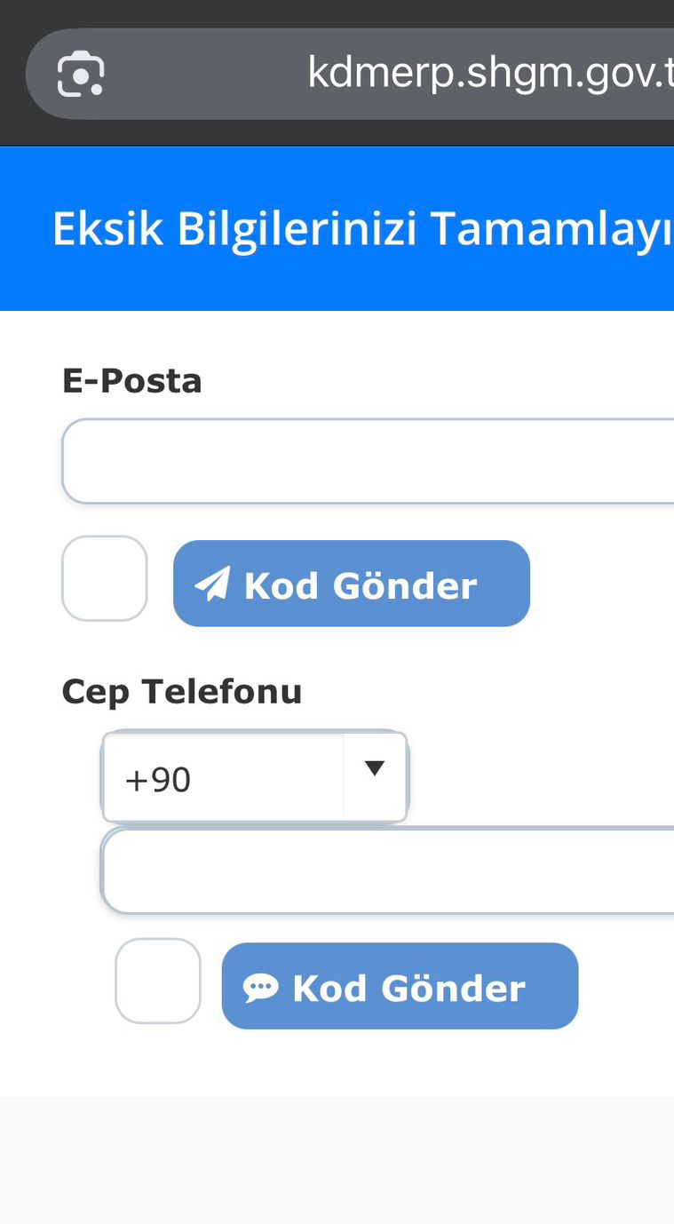Screen dimensions: 674x1224
Task: Send the verification code to E-Posta
Action: point(351,584)
